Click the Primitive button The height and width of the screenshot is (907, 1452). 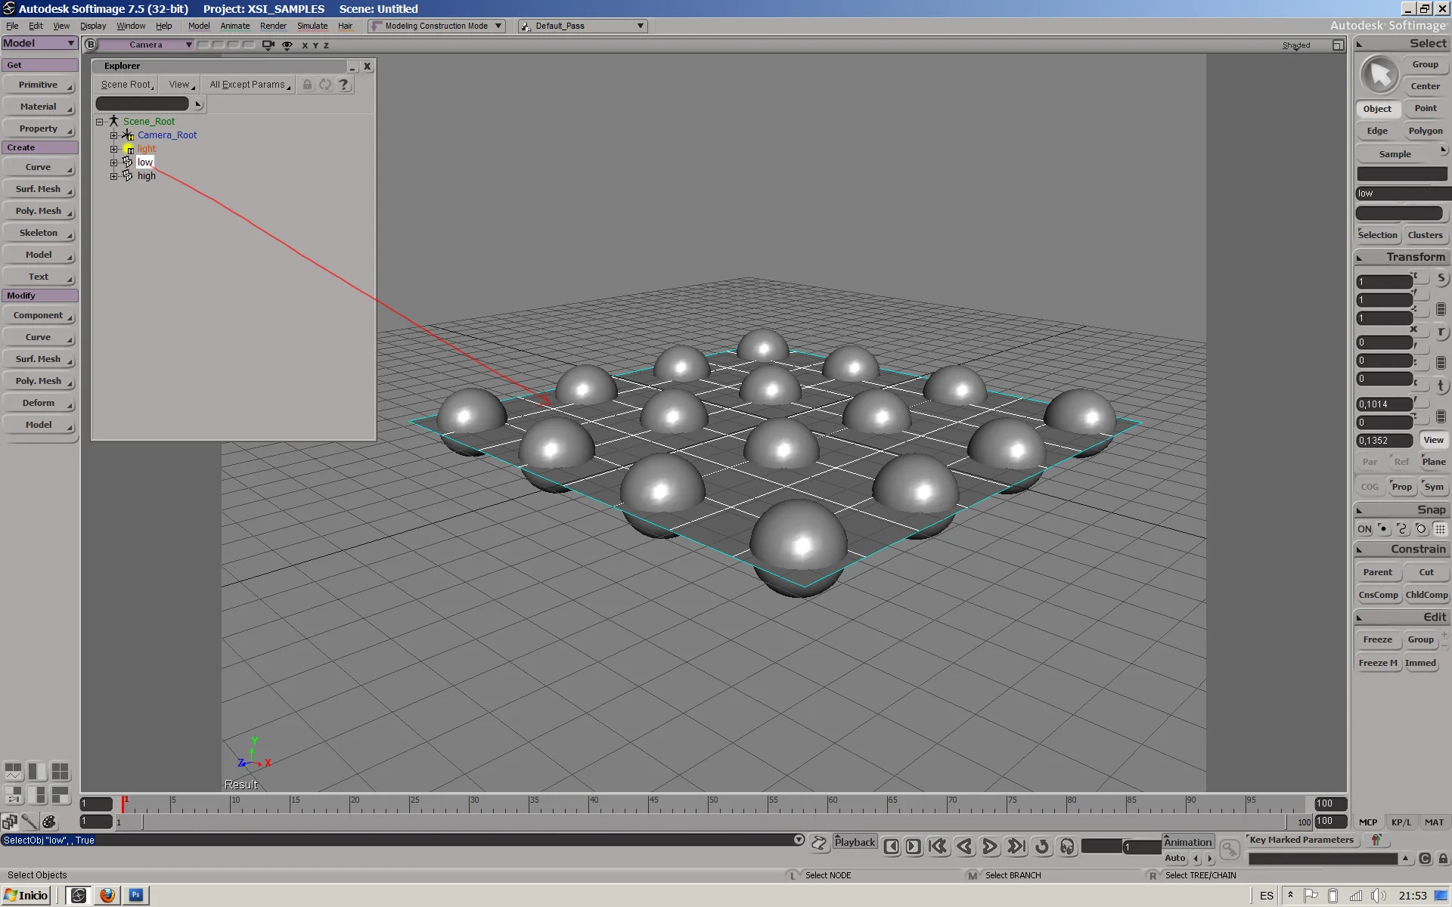pyautogui.click(x=39, y=85)
